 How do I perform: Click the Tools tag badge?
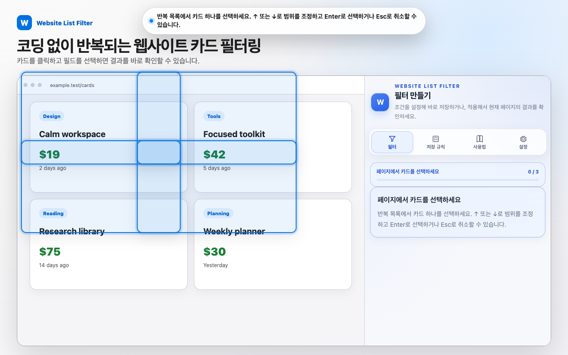[214, 116]
